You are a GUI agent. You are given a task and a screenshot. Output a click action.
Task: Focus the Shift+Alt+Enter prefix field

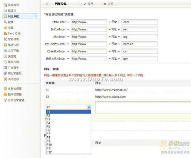click(89, 59)
